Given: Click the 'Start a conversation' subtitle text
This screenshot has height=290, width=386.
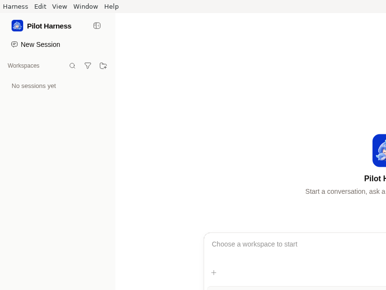Looking at the screenshot, I should [x=345, y=191].
